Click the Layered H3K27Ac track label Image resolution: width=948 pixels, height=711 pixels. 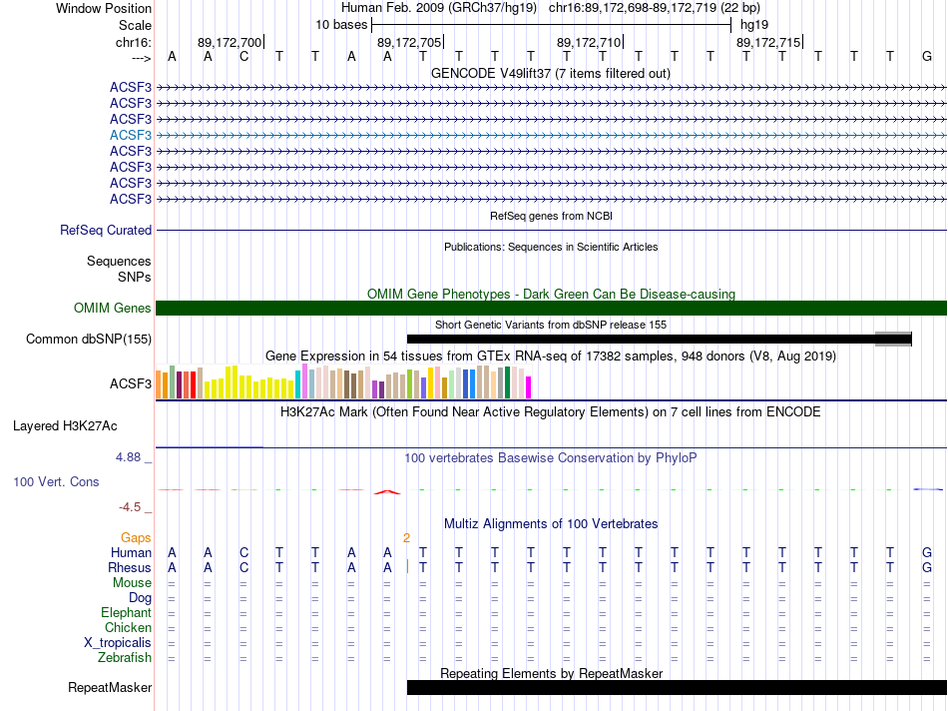65,426
